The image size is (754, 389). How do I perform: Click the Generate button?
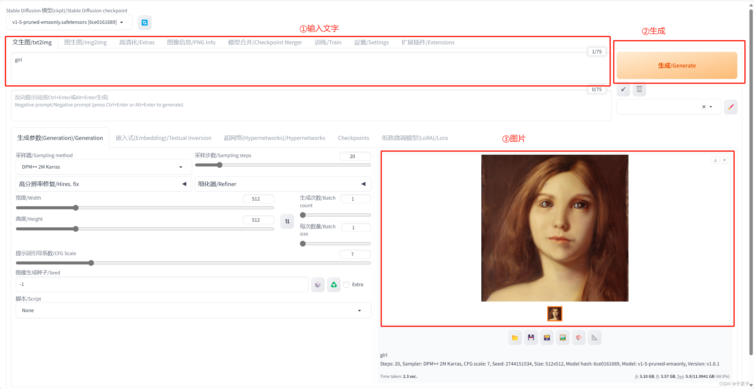677,65
